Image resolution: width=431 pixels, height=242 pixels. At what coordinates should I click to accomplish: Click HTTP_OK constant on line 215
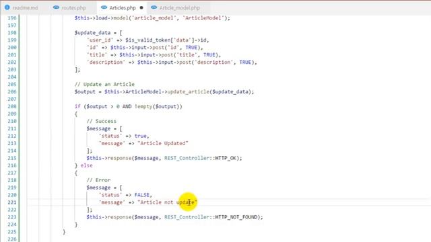tap(226, 158)
